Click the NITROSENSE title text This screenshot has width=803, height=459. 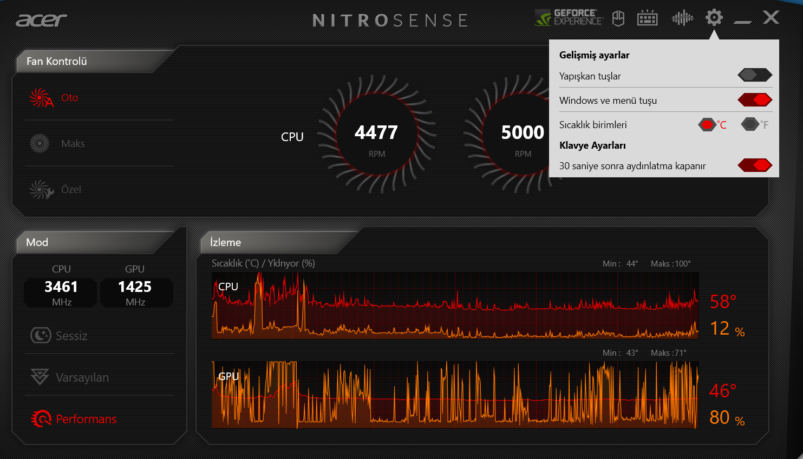coord(390,21)
